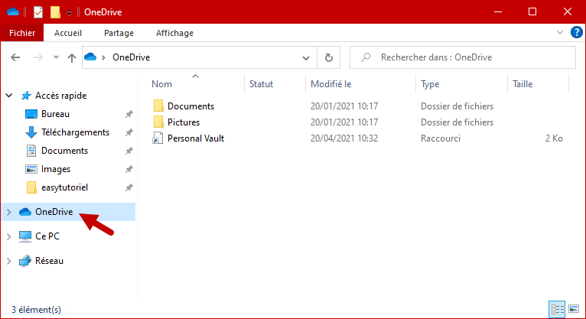
Task: Click the pin icon next to Téléchargements
Action: 129,132
